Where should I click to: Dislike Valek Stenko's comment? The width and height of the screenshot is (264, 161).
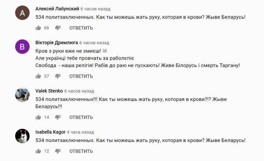[x=58, y=117]
